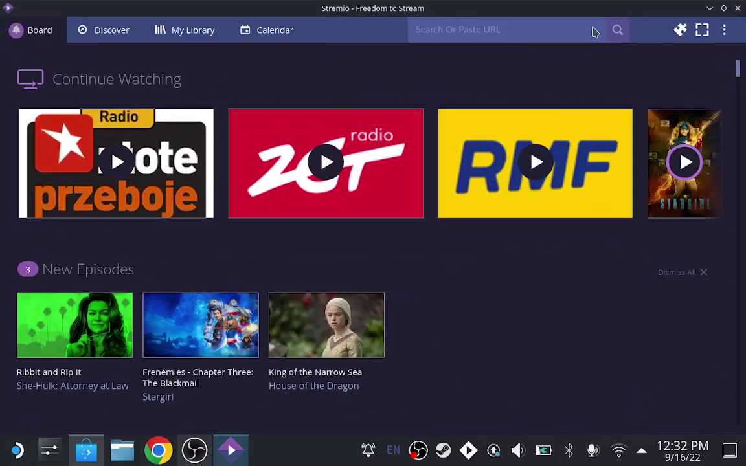Click the 'Stargirl' series link
Image resolution: width=746 pixels, height=466 pixels.
(158, 397)
